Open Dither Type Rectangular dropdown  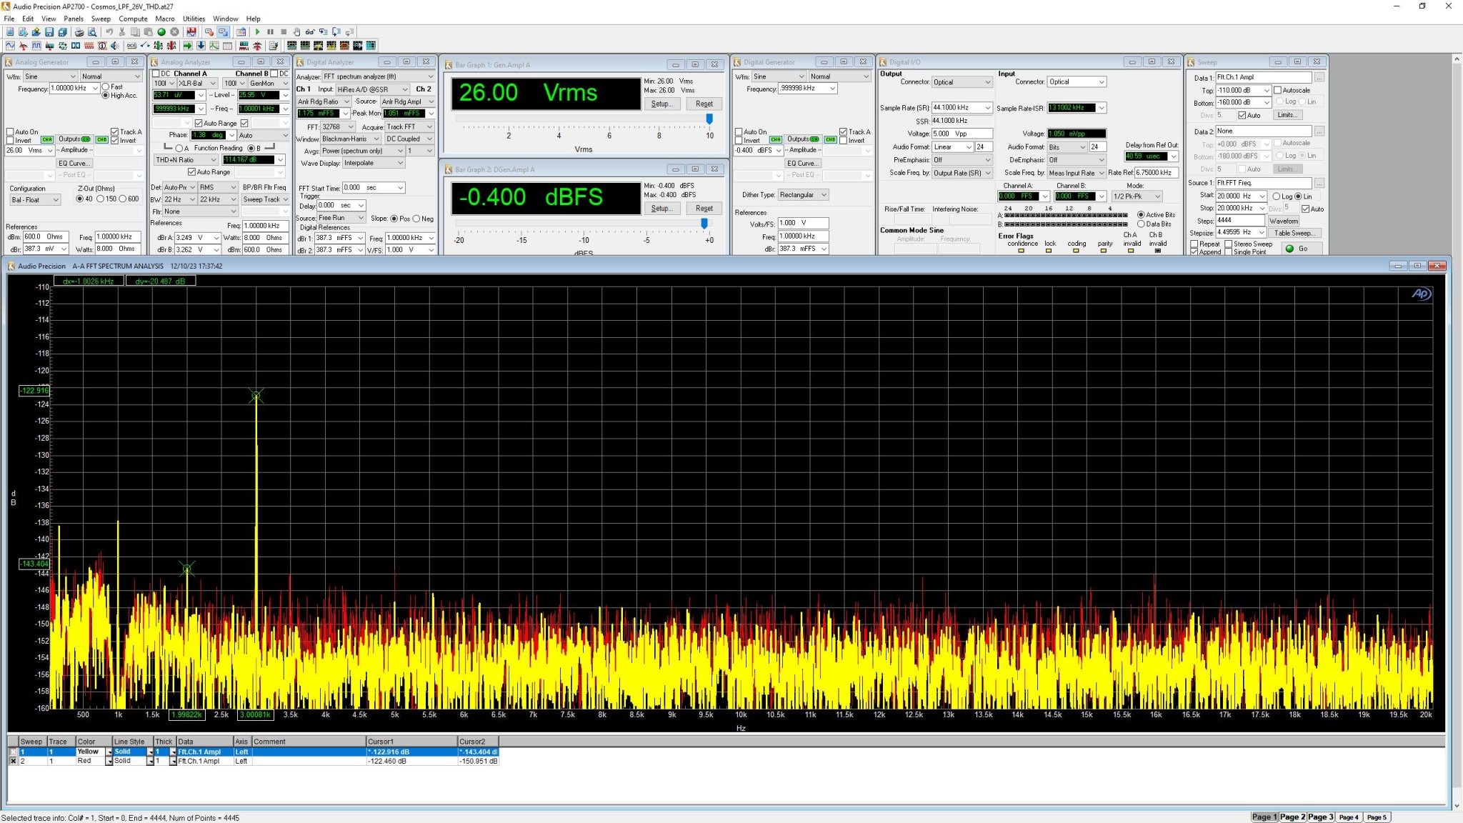(803, 195)
